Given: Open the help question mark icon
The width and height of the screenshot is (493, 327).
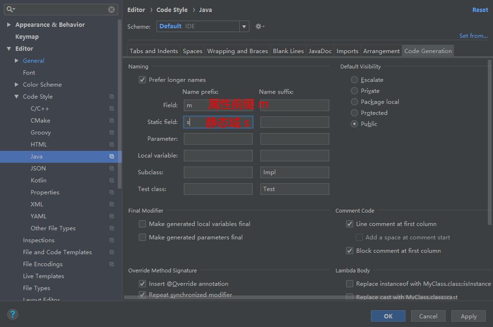Looking at the screenshot, I should point(12,314).
